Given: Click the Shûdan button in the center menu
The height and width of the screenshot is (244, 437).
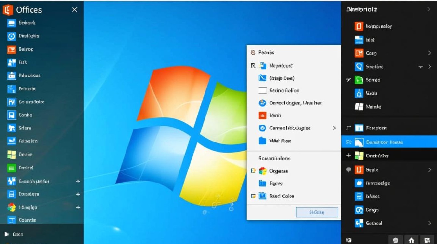Looking at the screenshot, I should [317, 212].
